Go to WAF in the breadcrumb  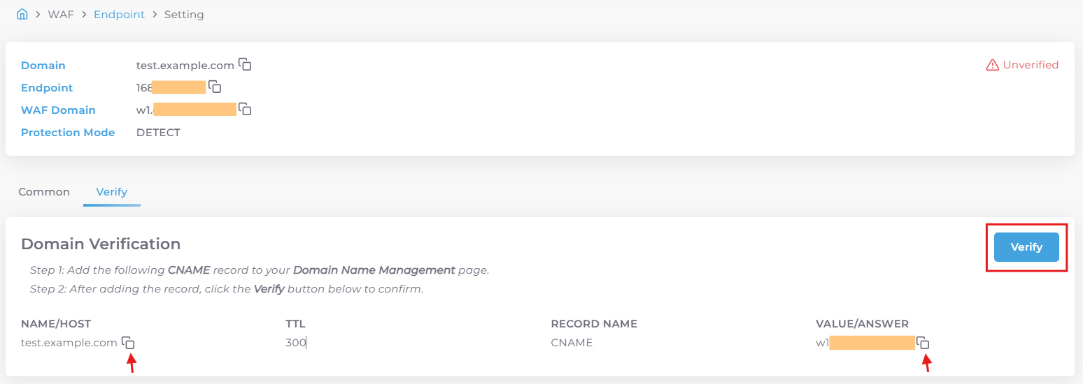click(61, 15)
